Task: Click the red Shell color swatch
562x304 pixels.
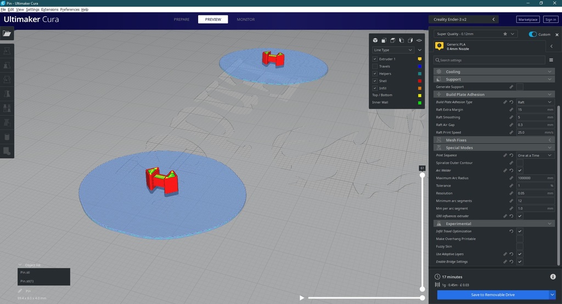Action: [420, 81]
